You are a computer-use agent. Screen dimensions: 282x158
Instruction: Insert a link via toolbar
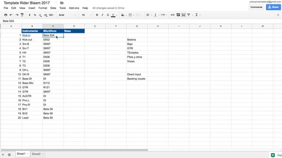pos(172,15)
